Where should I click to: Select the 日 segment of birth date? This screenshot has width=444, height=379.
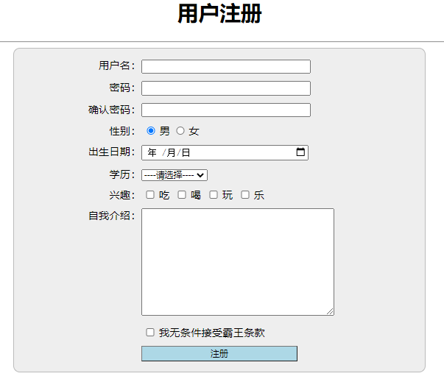click(x=186, y=152)
